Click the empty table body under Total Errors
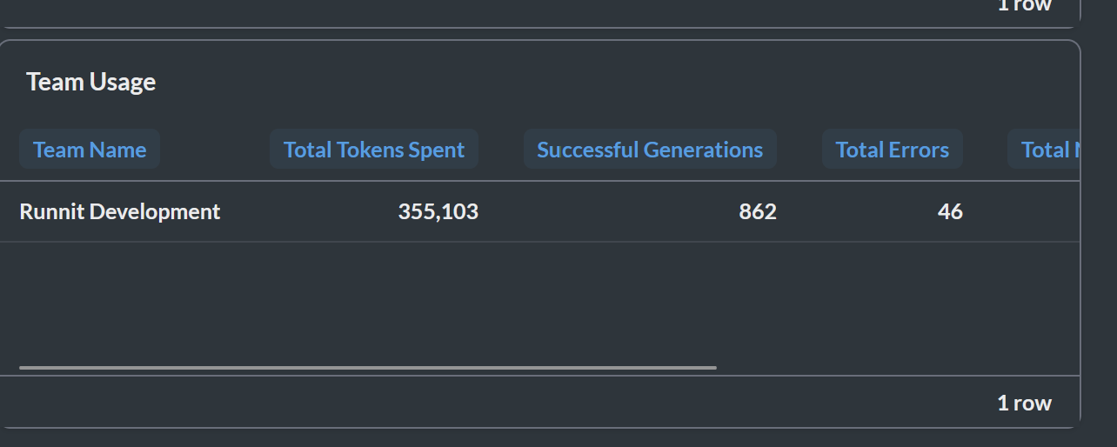1117x447 pixels. pyautogui.click(x=893, y=300)
